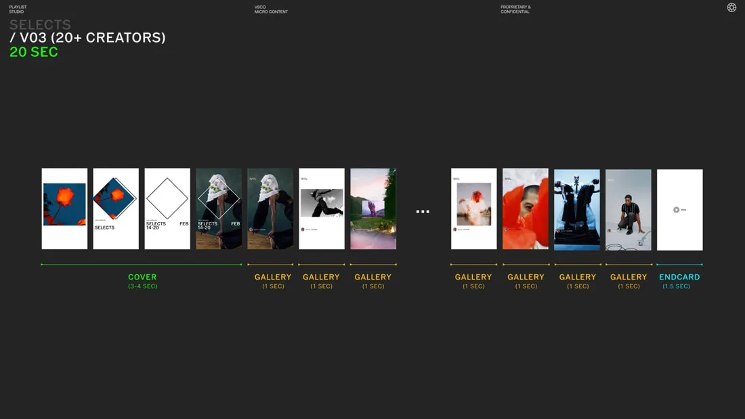Click the grey SELECTS title
The height and width of the screenshot is (419, 745).
click(40, 24)
